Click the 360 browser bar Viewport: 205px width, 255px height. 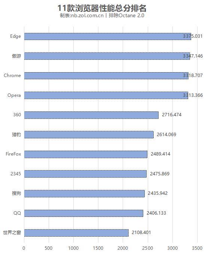tap(91, 115)
